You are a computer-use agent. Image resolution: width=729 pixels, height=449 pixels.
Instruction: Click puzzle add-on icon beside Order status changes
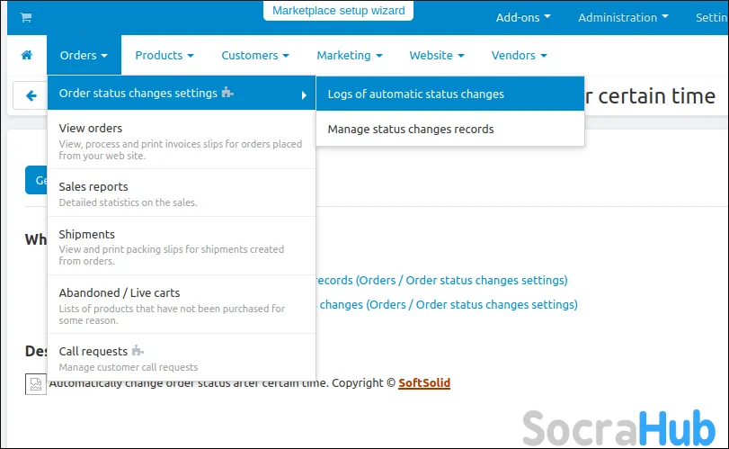(227, 94)
